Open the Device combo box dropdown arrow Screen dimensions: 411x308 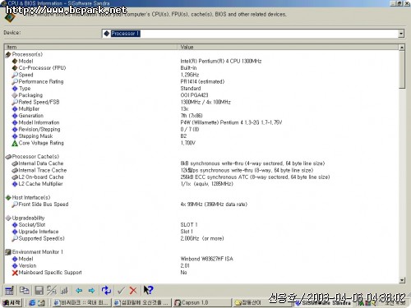(401, 34)
